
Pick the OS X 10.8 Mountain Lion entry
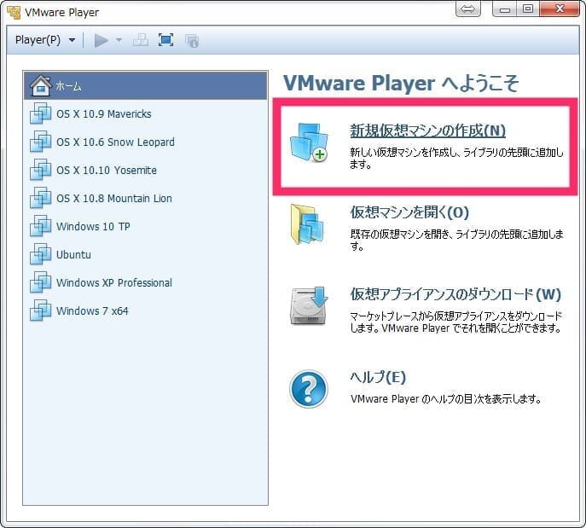[x=113, y=199]
